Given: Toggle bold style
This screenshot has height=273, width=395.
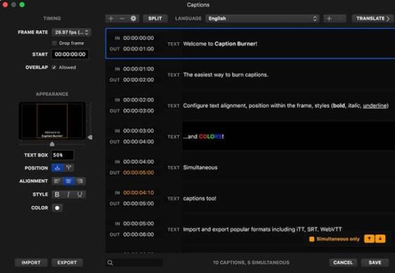Looking at the screenshot, I should [57, 194].
